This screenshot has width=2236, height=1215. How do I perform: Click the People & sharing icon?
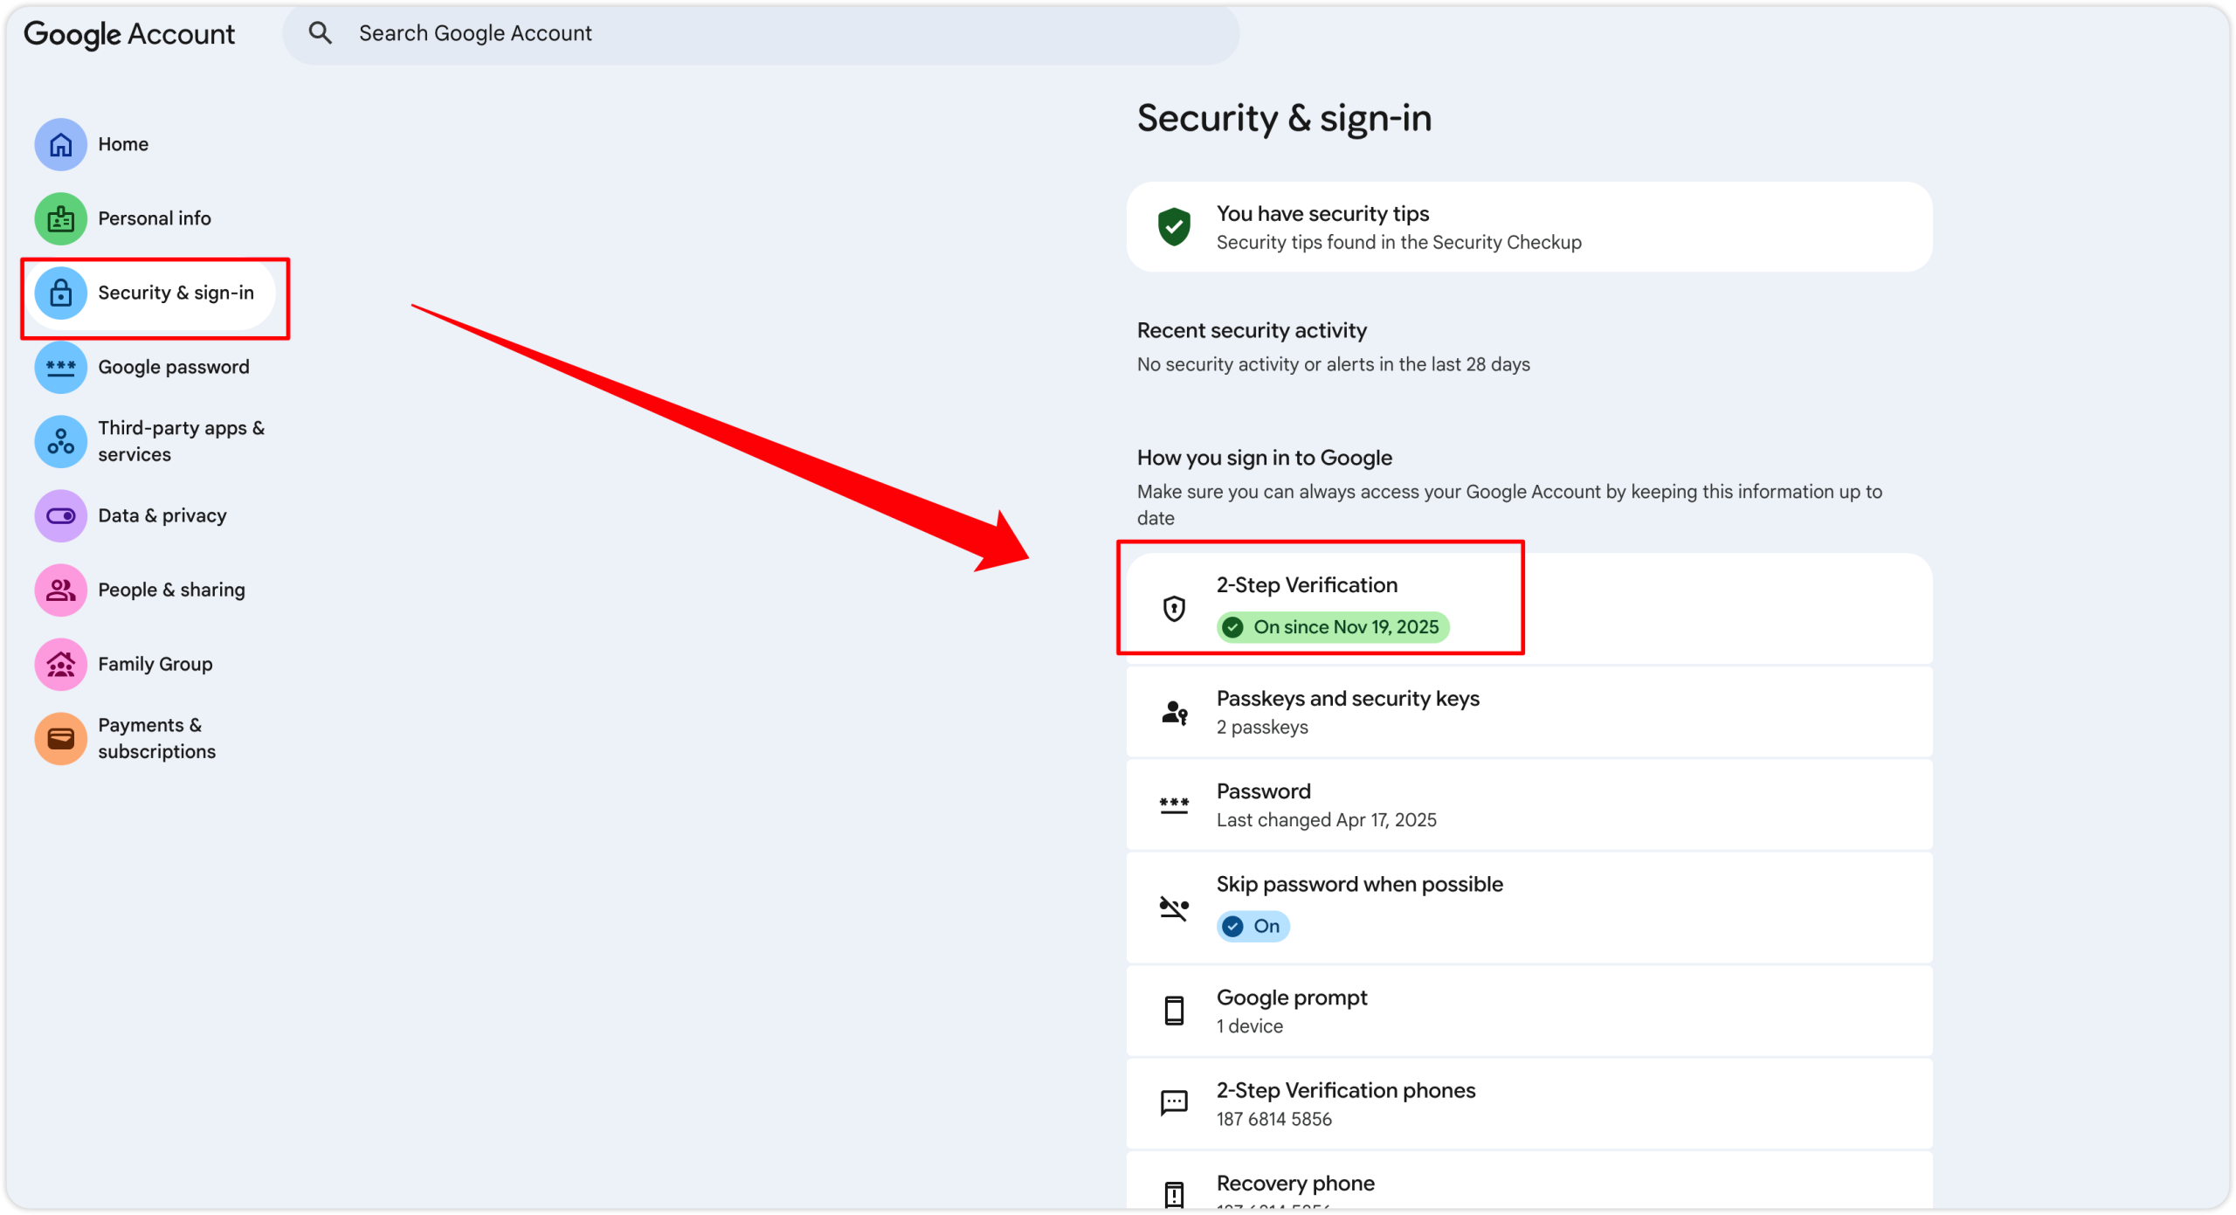point(60,590)
